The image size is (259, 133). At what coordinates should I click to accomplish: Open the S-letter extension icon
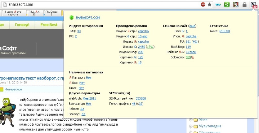(235, 5)
